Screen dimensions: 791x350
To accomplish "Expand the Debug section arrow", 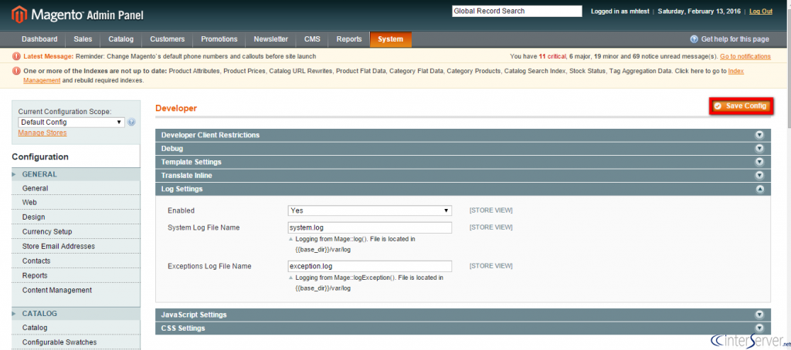I will click(x=760, y=149).
